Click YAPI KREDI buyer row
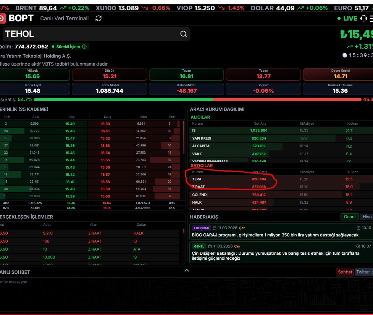This screenshot has height=315, width=373. click(x=281, y=138)
